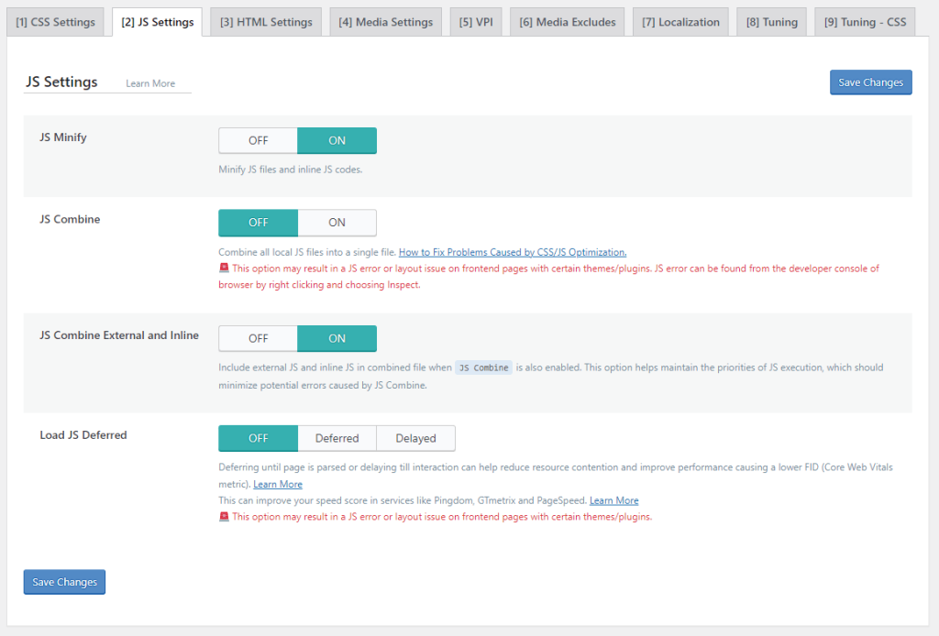Open the Media Excludes tab
939x636 pixels.
568,22
